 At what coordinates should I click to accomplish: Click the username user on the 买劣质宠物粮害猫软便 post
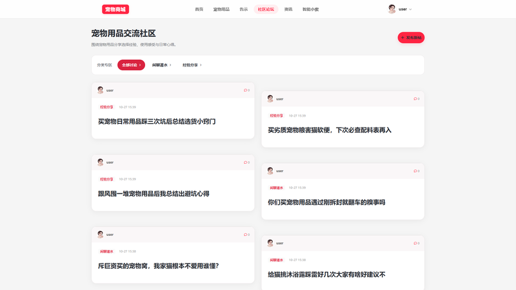click(x=280, y=99)
